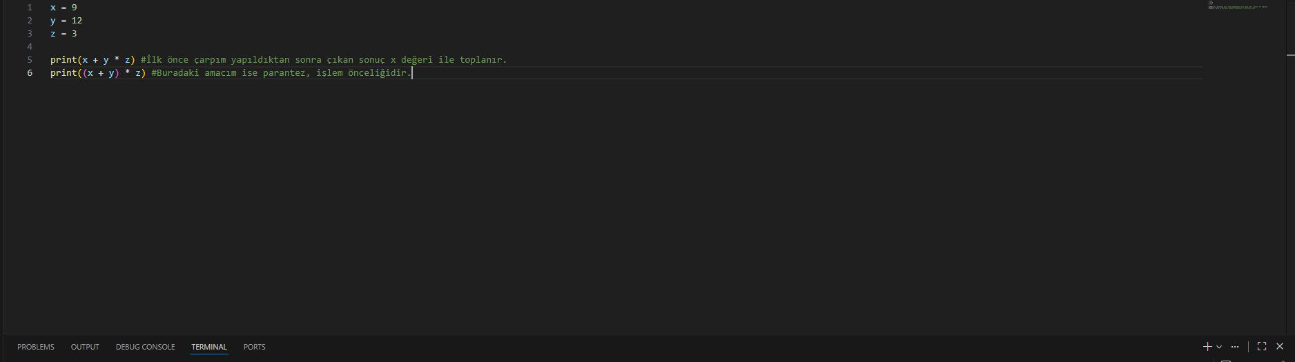
Task: Click the comment starting with #Buradaki
Action: coord(281,73)
